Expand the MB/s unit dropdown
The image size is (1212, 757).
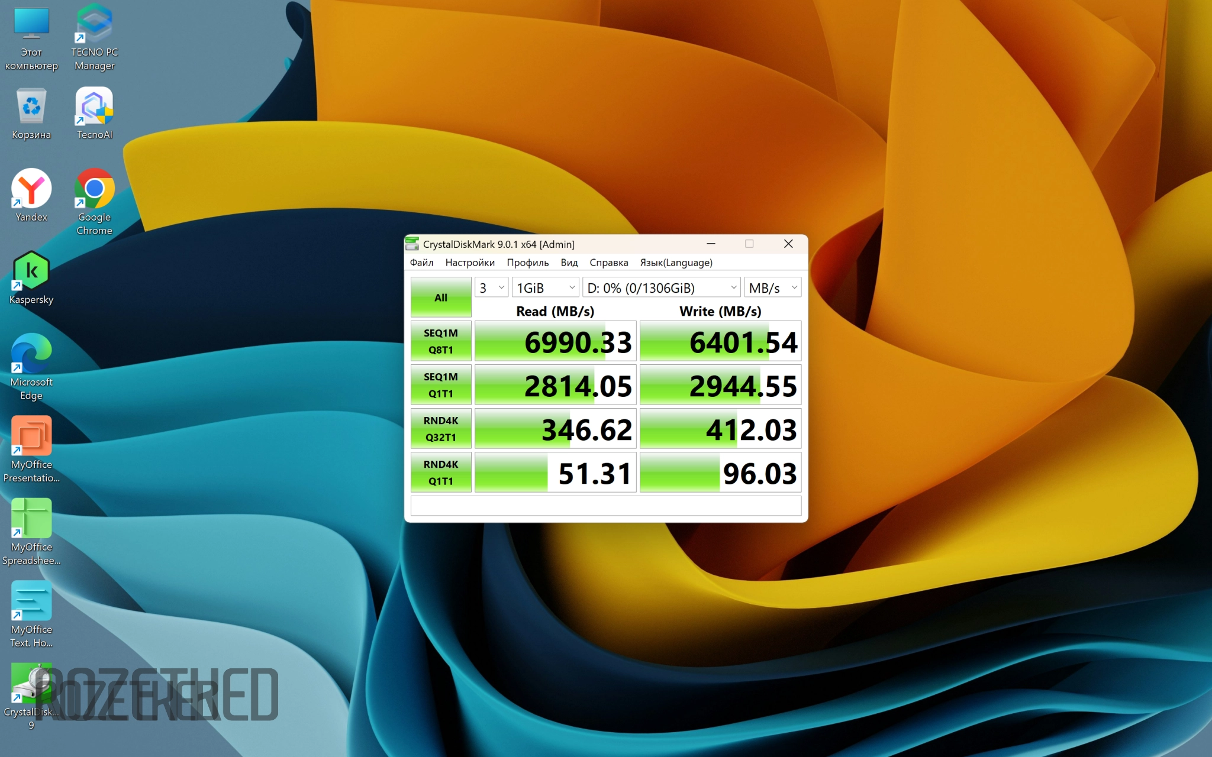pos(772,288)
